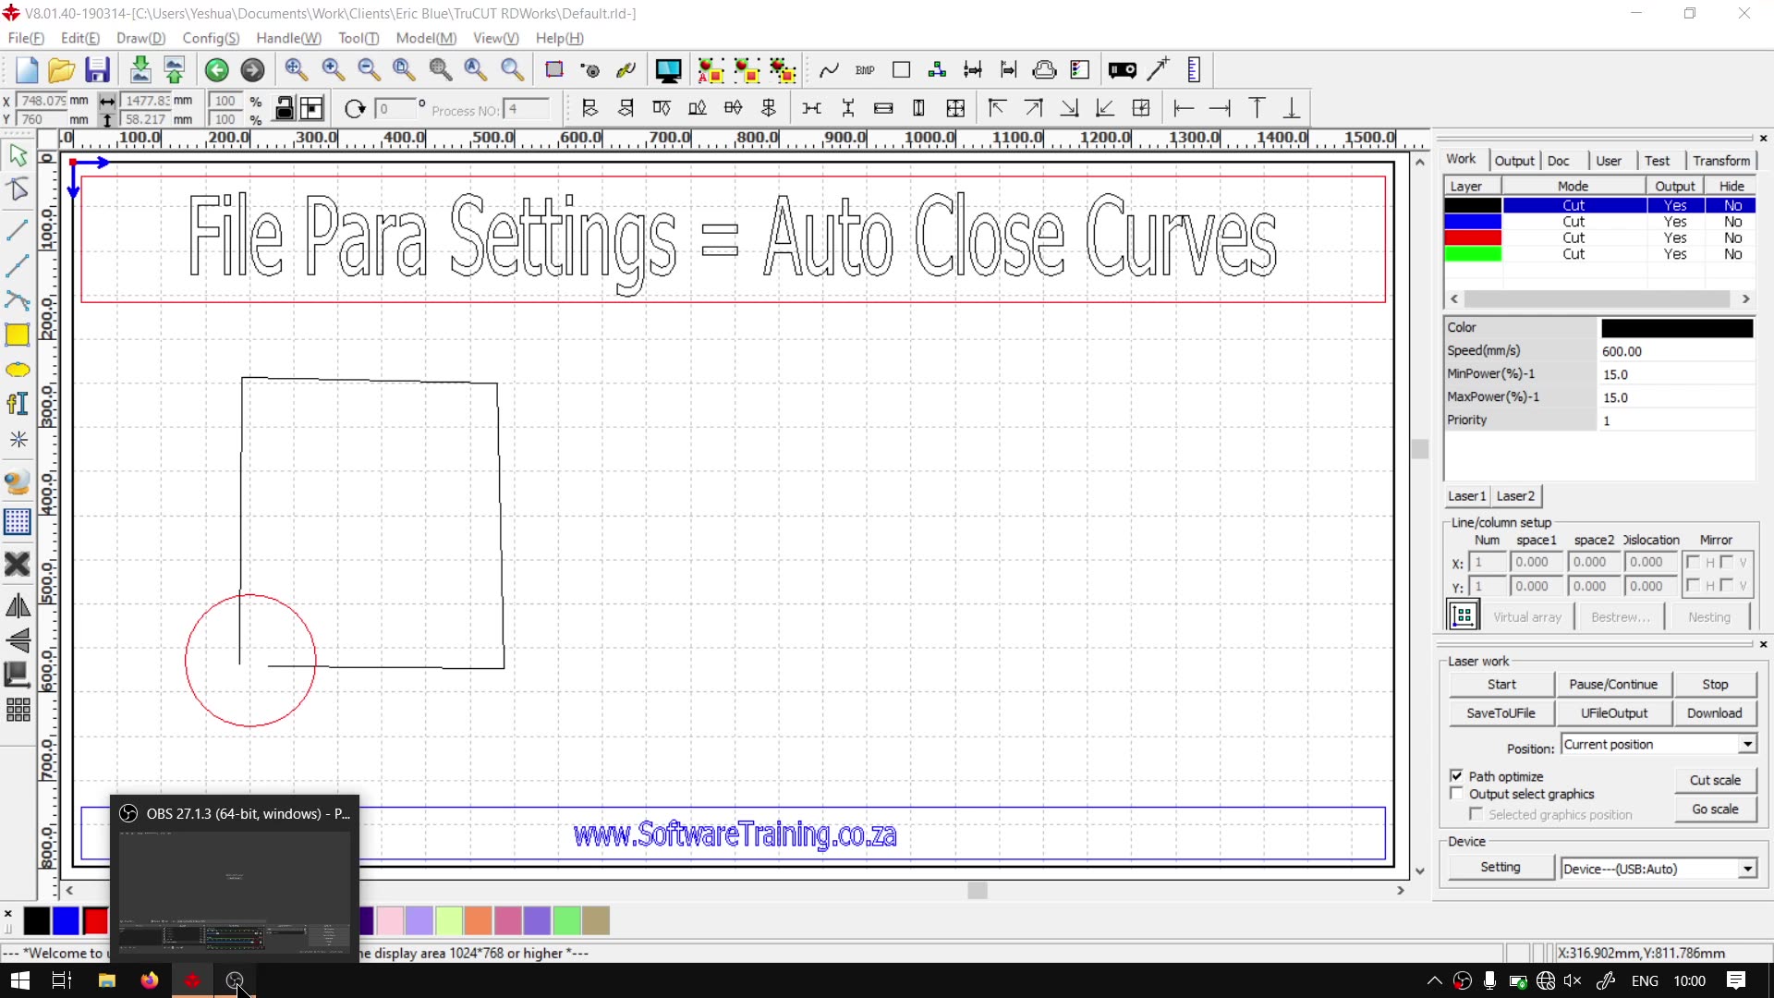
Task: Select the mirror horizontal tool
Action: click(18, 606)
